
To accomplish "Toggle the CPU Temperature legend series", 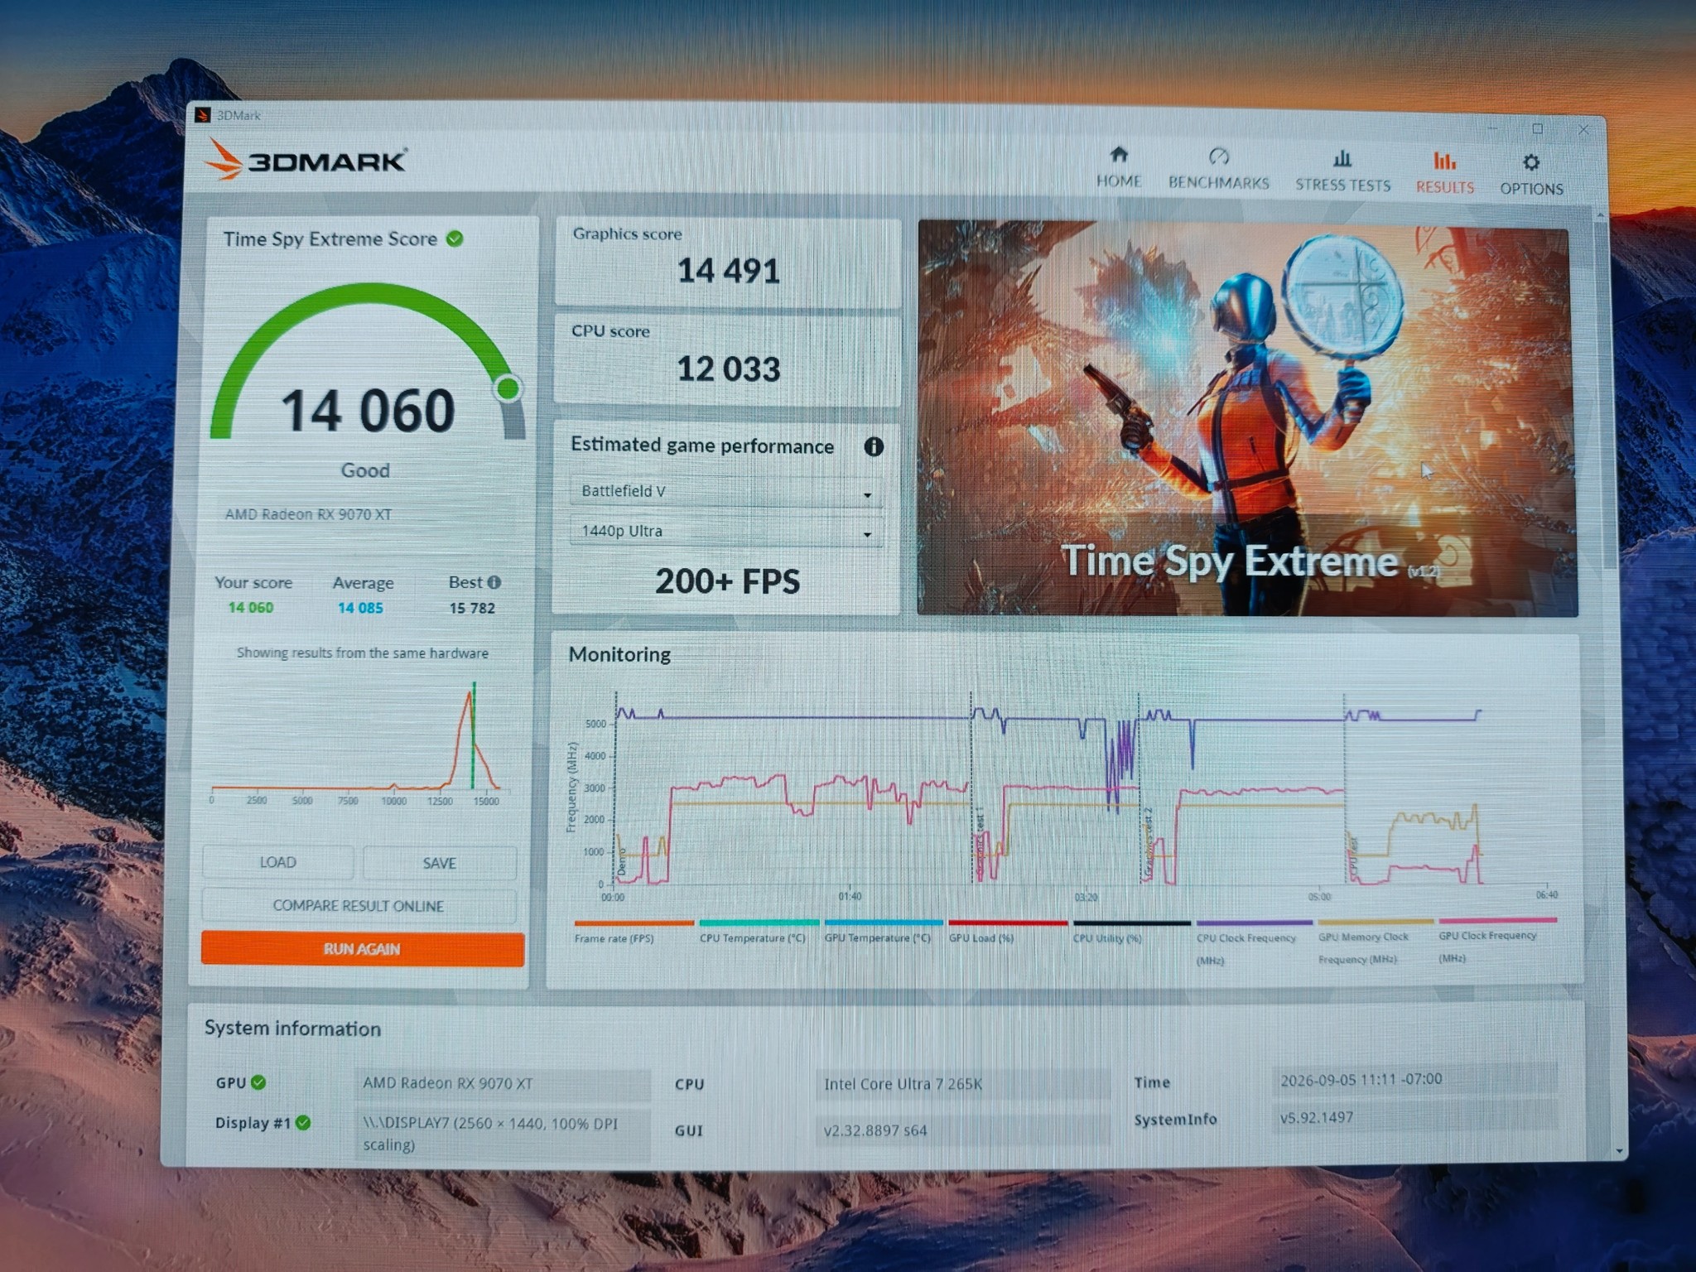I will 758,932.
